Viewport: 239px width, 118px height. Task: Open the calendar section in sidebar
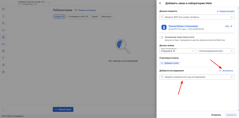click(x=3, y=9)
